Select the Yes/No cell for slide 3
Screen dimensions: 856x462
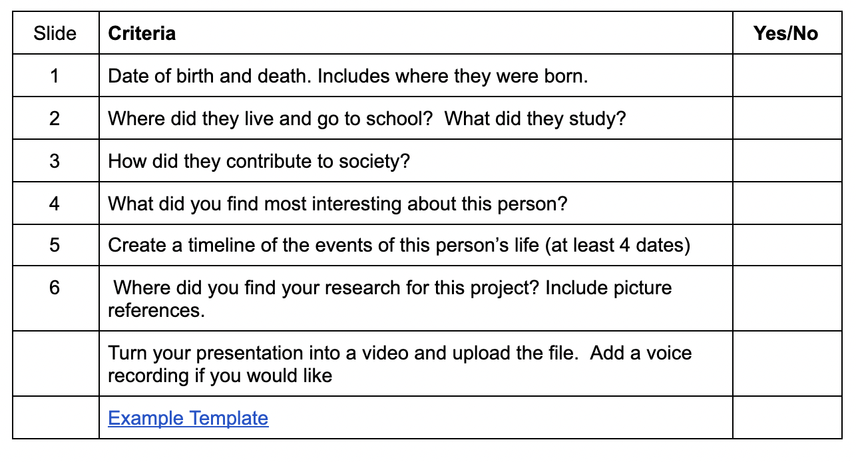coord(787,161)
